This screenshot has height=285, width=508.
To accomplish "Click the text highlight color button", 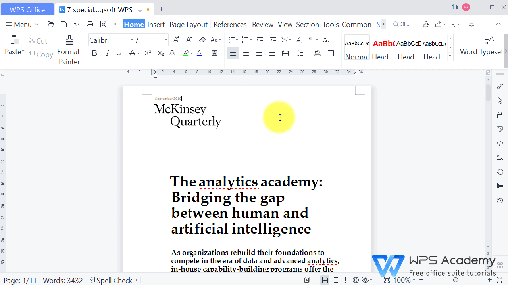I will coord(185,53).
